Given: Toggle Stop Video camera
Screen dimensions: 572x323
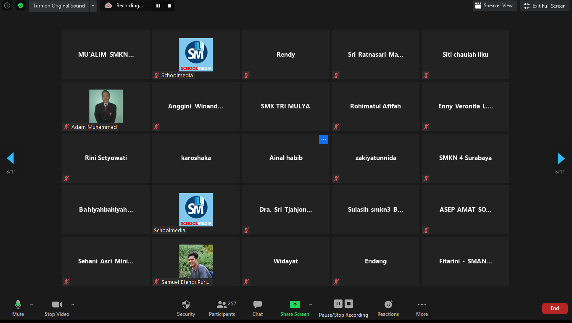Looking at the screenshot, I should pos(57,305).
